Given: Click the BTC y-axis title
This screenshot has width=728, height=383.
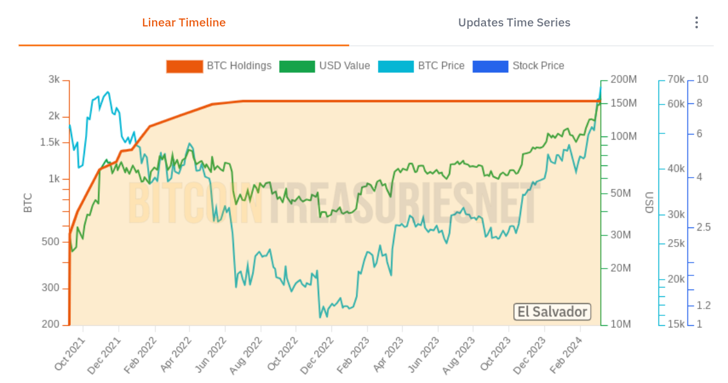Looking at the screenshot, I should 28,203.
